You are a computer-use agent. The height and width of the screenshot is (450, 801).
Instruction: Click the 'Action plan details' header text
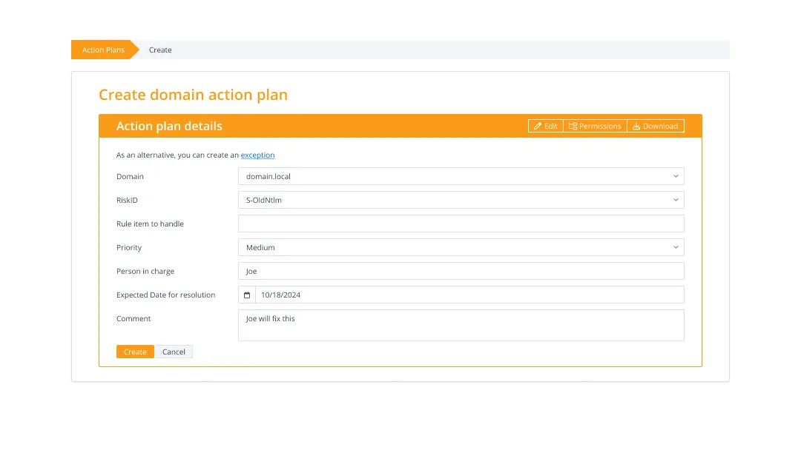169,126
